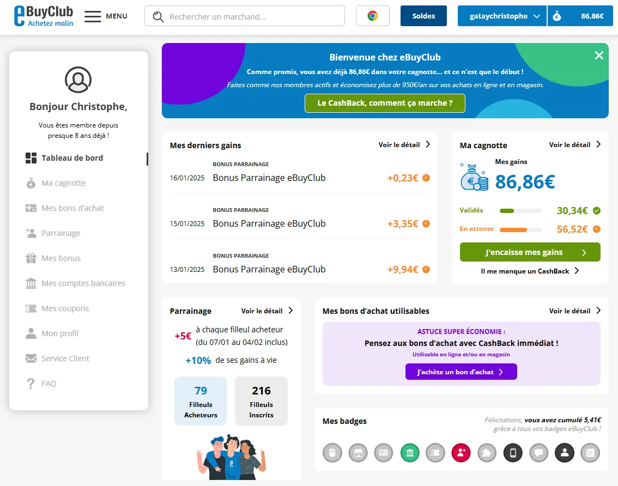Click chevron next to bons d'achat detail

coord(598,311)
